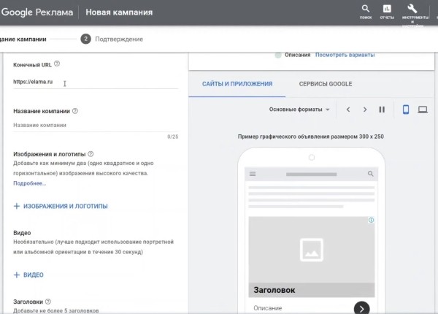Show previous ad preview with left arrow
Screen dimensions: 438x314
(348, 110)
